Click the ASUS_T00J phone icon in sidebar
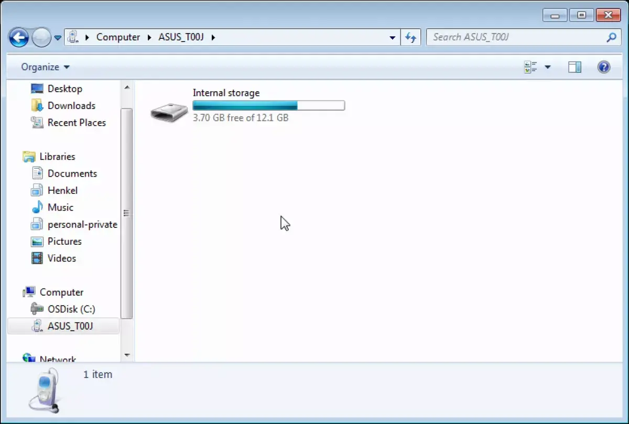The height and width of the screenshot is (424, 629). pyautogui.click(x=37, y=326)
